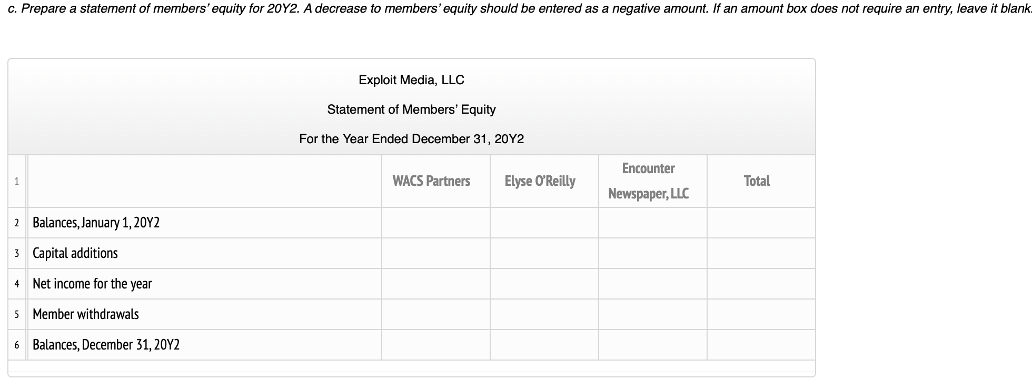Click the Elyse O'Reilly cell for Member withdrawals

[x=544, y=314]
